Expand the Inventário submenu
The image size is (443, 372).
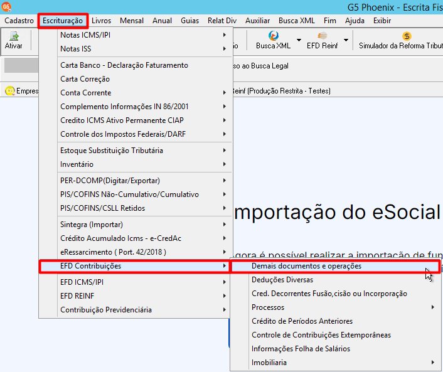[x=136, y=164]
